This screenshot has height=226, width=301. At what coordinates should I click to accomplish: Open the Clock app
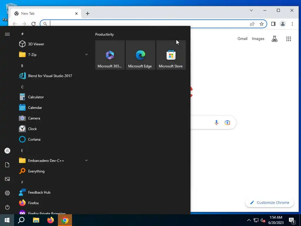point(54,129)
